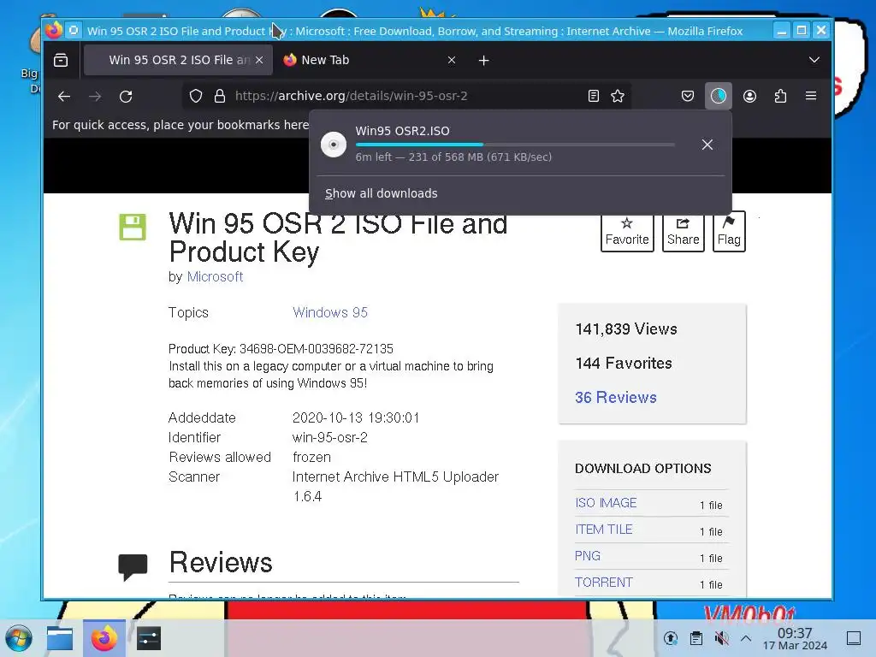Viewport: 876px width, 657px height.
Task: Click the Addeddate value 2020-10-13 19:30:01
Action: 356,417
